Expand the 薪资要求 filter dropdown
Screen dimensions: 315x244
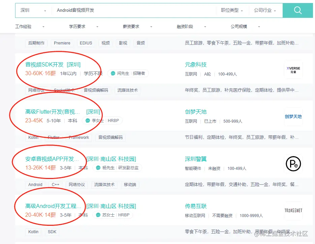[x=131, y=26]
